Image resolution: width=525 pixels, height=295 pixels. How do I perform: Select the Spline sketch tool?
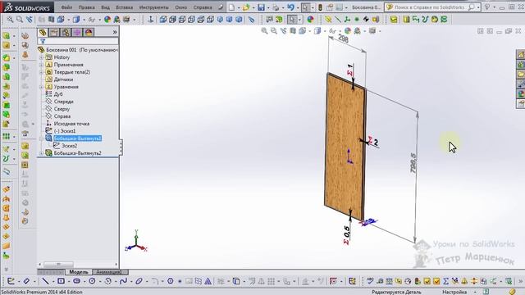tap(123, 281)
